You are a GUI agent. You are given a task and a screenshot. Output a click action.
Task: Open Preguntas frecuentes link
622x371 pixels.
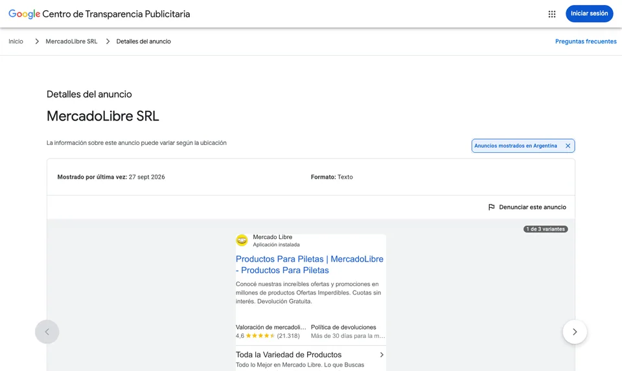tap(586, 41)
